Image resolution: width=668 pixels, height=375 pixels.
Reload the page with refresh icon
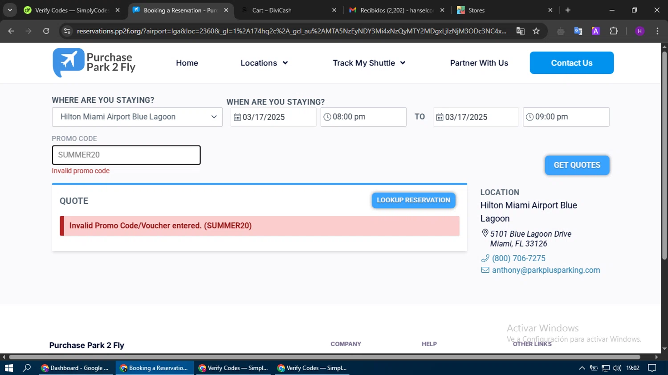pyautogui.click(x=46, y=31)
